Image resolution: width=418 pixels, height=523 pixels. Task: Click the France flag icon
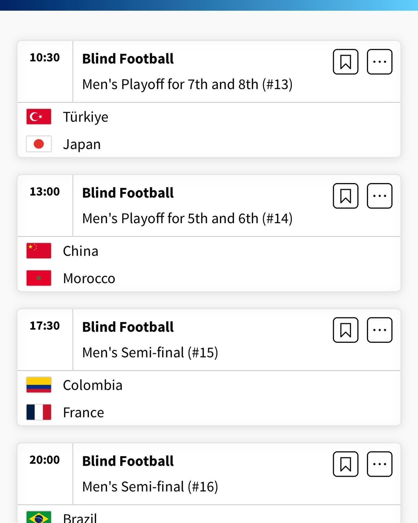click(39, 412)
